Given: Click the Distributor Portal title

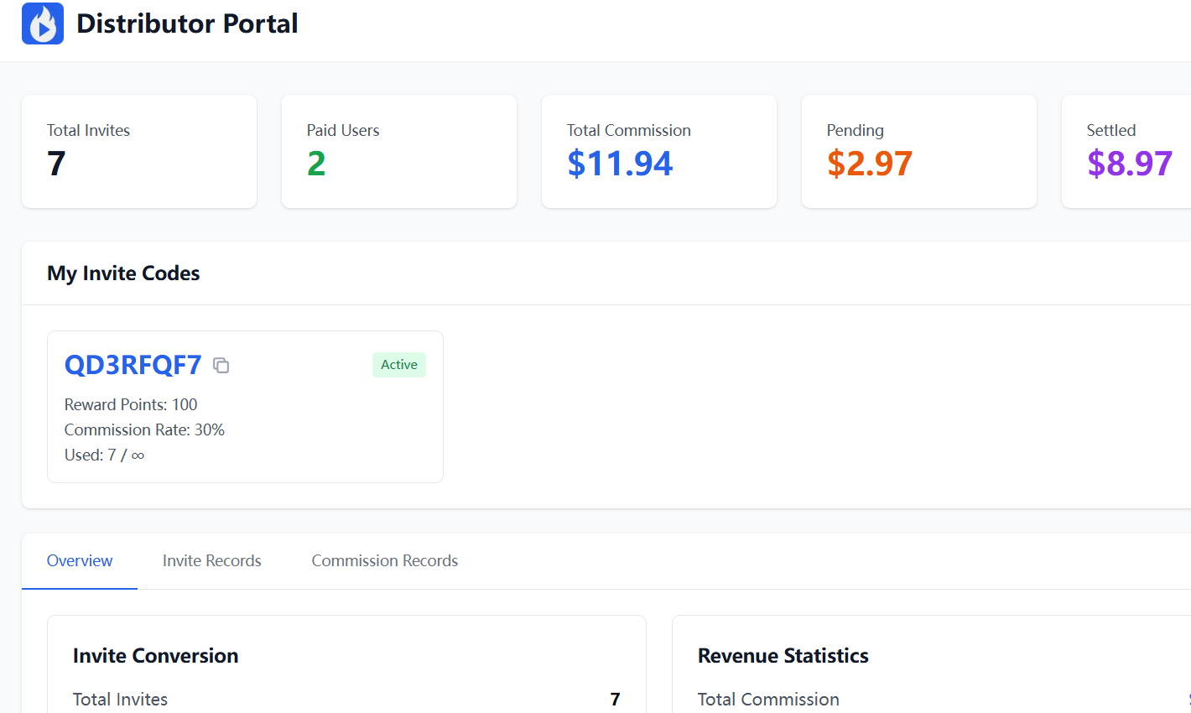Looking at the screenshot, I should coord(187,23).
